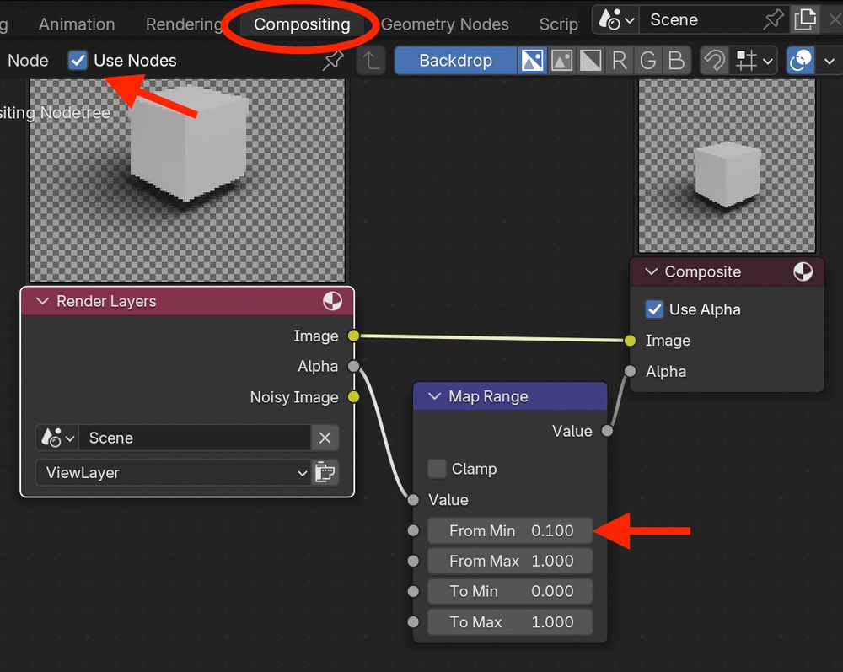
Task: Select Alpha backdrop channel icon
Action: [590, 60]
